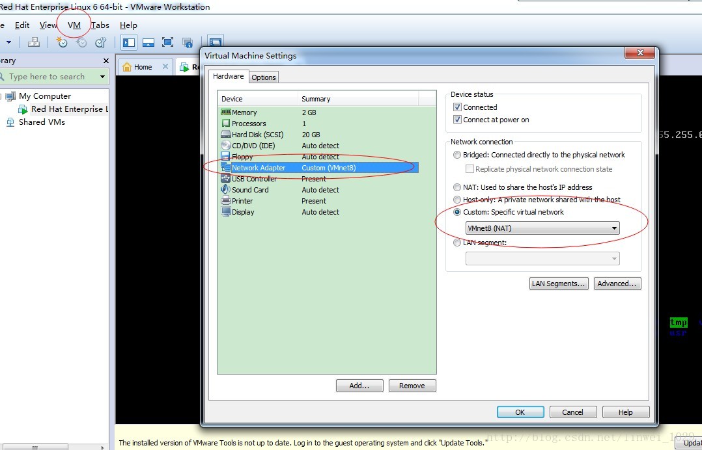Click the LAN Segments... button
The width and height of the screenshot is (702, 450).
pos(558,284)
